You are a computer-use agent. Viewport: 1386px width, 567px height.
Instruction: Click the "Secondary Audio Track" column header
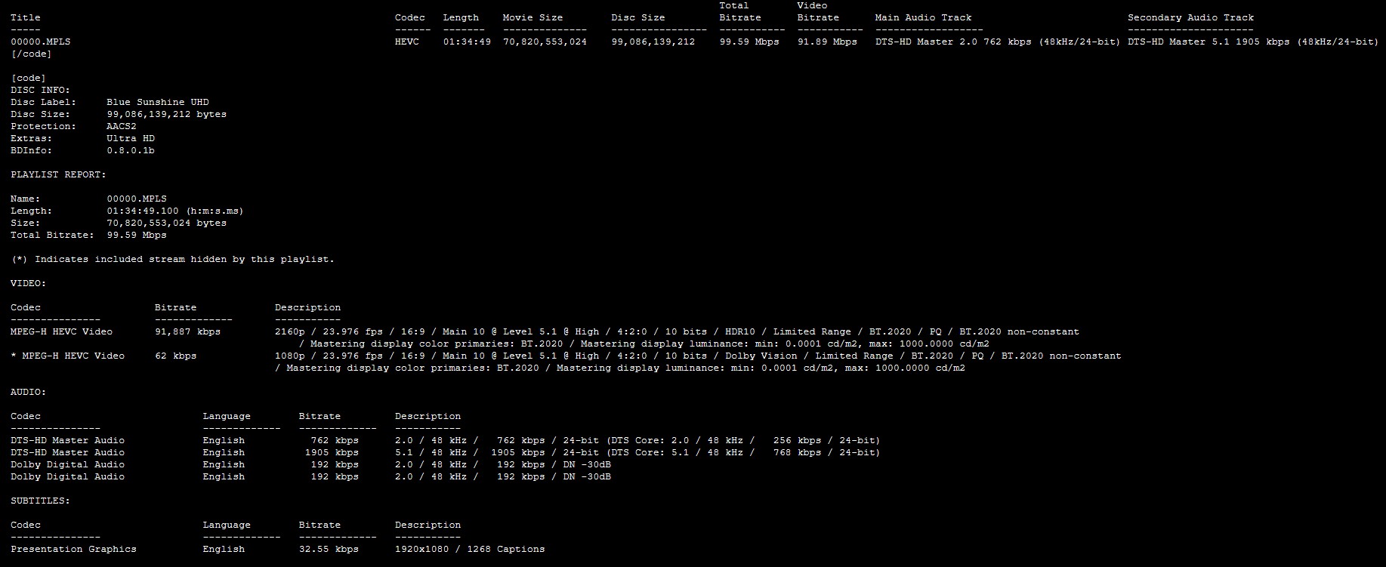(1190, 17)
